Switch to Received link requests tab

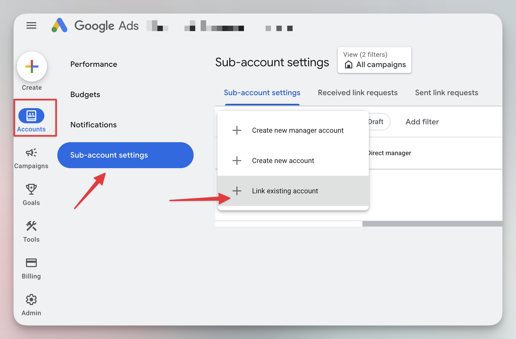click(x=358, y=93)
